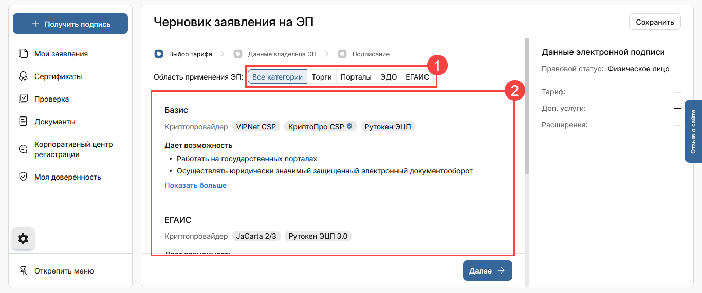This screenshot has height=293, width=702.
Task: Click the Сохранить button
Action: click(655, 22)
